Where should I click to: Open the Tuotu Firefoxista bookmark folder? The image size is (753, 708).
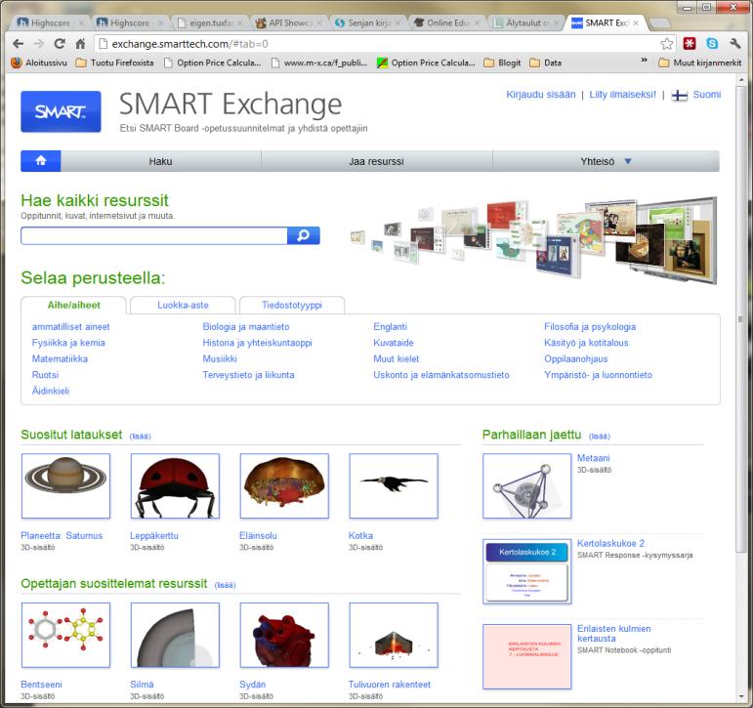pos(115,62)
